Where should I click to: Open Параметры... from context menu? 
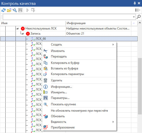[79, 98]
